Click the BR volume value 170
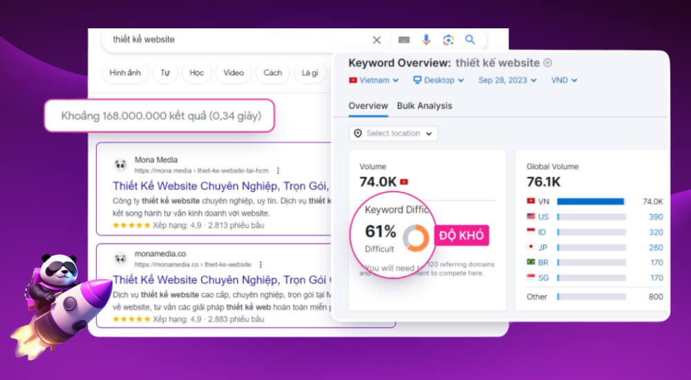 pyautogui.click(x=656, y=263)
